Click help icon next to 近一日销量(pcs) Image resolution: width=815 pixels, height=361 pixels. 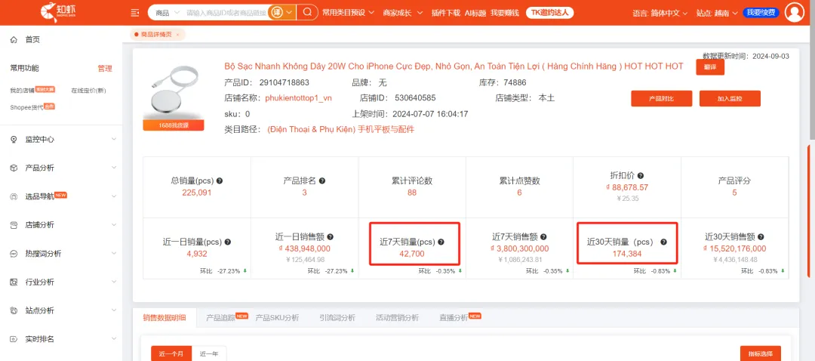(x=228, y=242)
